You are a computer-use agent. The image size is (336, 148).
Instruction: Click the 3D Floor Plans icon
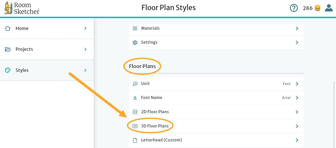tap(135, 126)
